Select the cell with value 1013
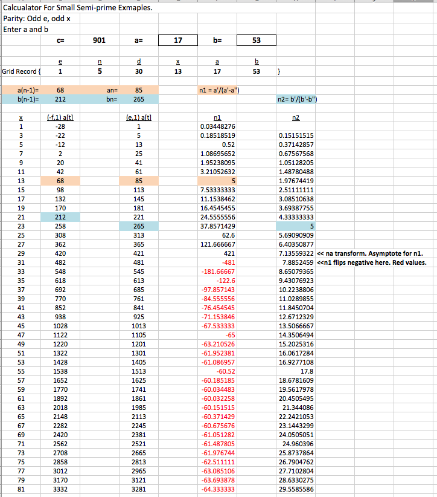Screen dimensions: 437x497 (139, 326)
